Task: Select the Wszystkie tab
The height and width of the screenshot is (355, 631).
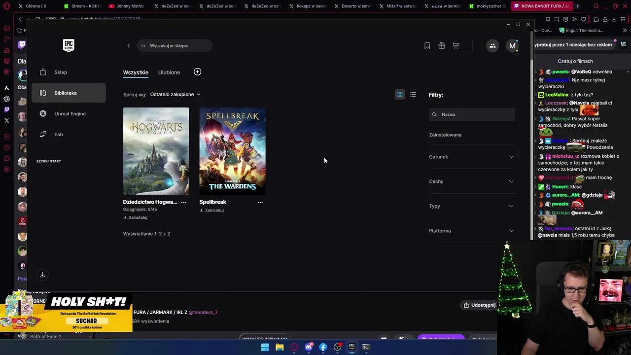Action: pos(136,72)
